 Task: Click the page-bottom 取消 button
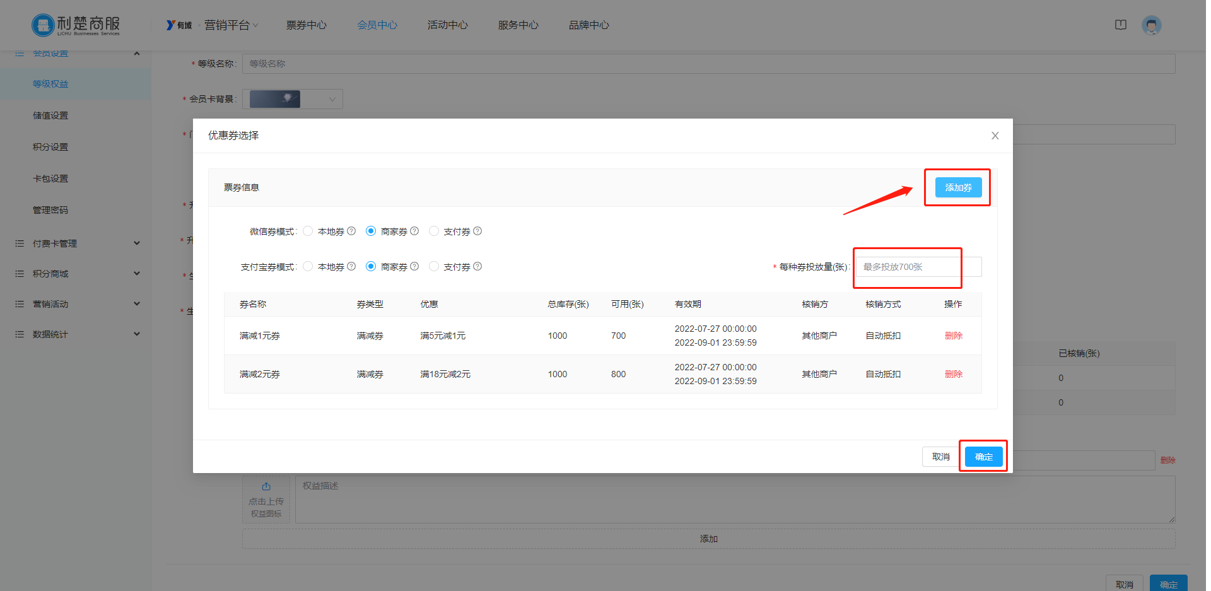click(x=1125, y=583)
